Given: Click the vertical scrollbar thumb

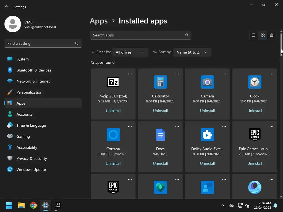Looking at the screenshot, I should tap(281, 45).
